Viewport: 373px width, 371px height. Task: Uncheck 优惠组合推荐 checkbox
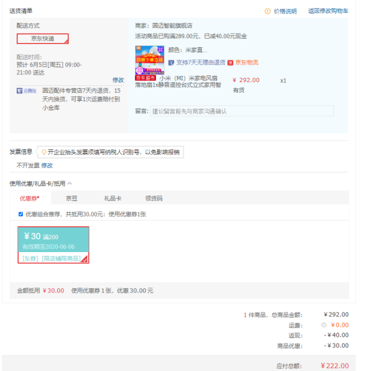(x=21, y=214)
